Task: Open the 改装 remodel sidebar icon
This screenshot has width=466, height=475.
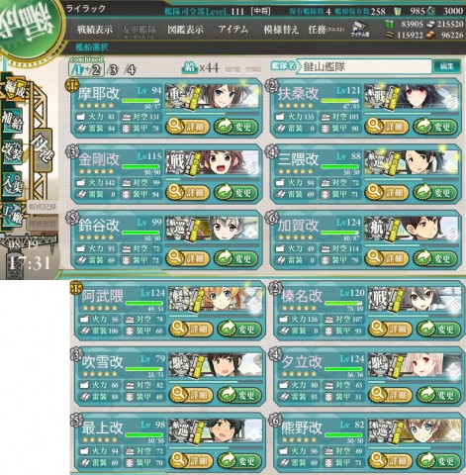Action: (x=13, y=151)
